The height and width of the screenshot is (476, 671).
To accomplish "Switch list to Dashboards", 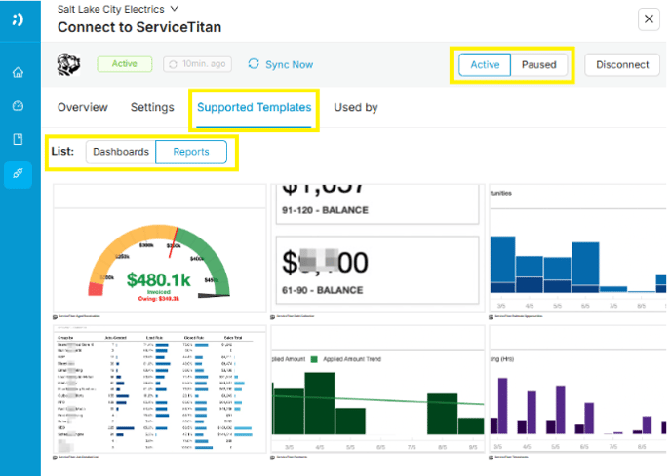I will pyautogui.click(x=121, y=152).
